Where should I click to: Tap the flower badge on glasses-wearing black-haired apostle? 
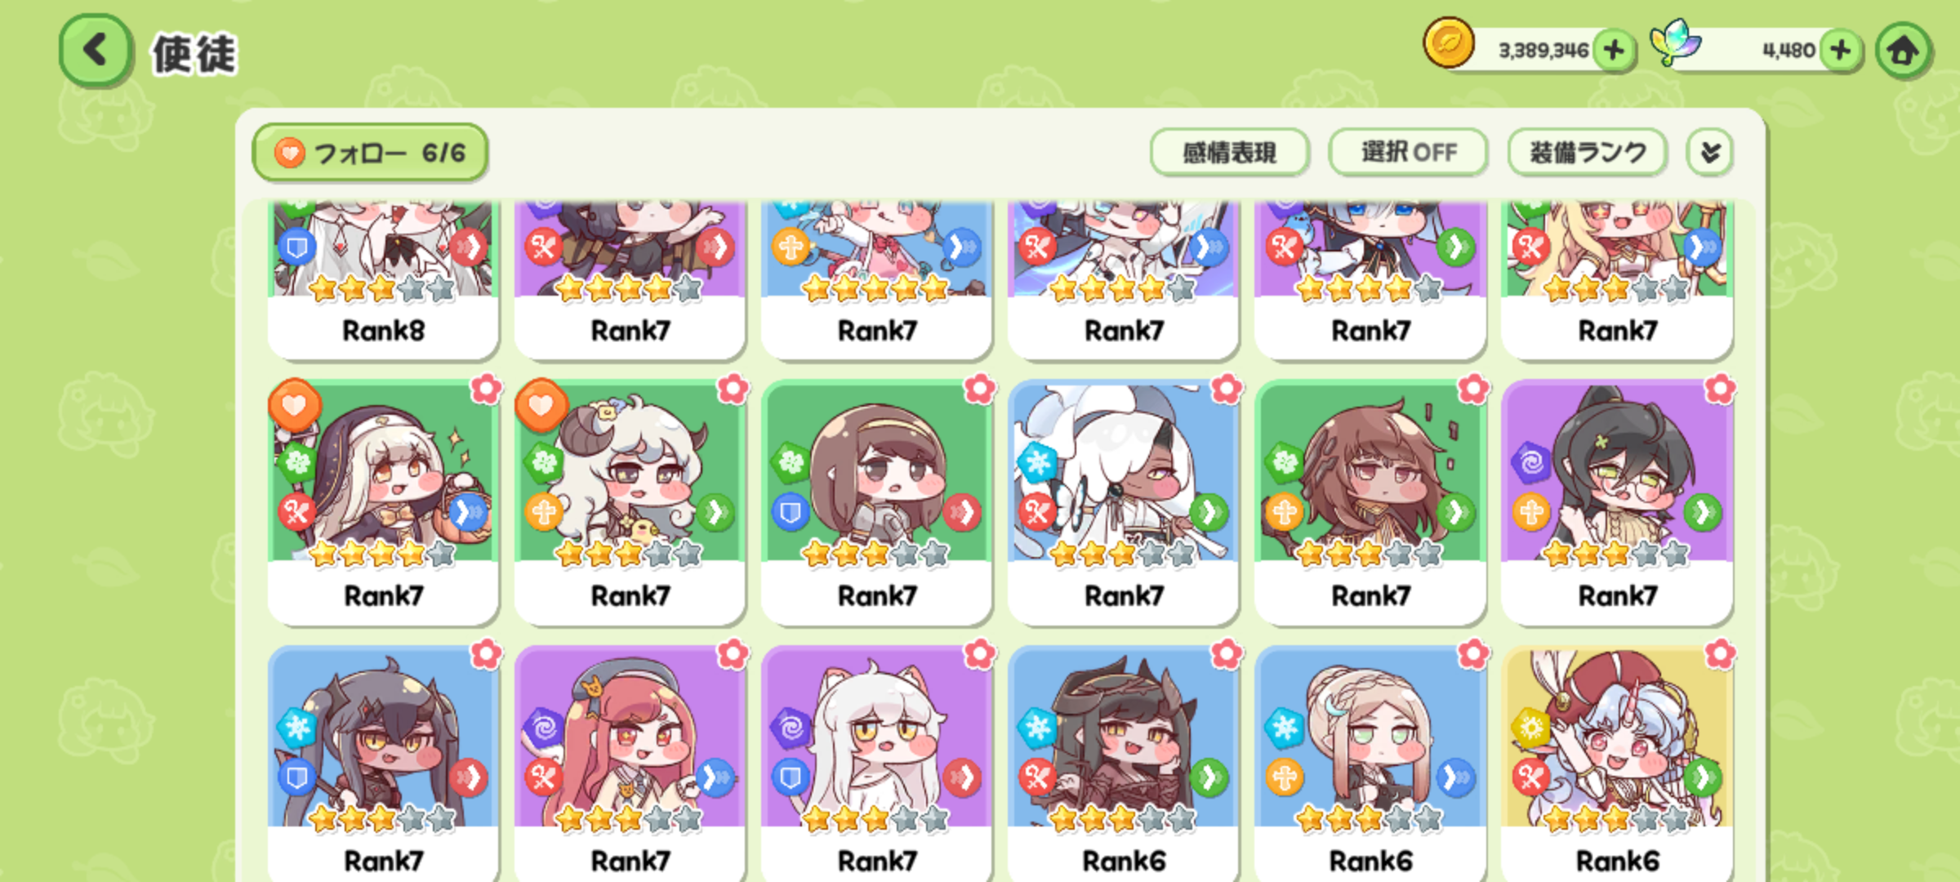pos(1719,390)
